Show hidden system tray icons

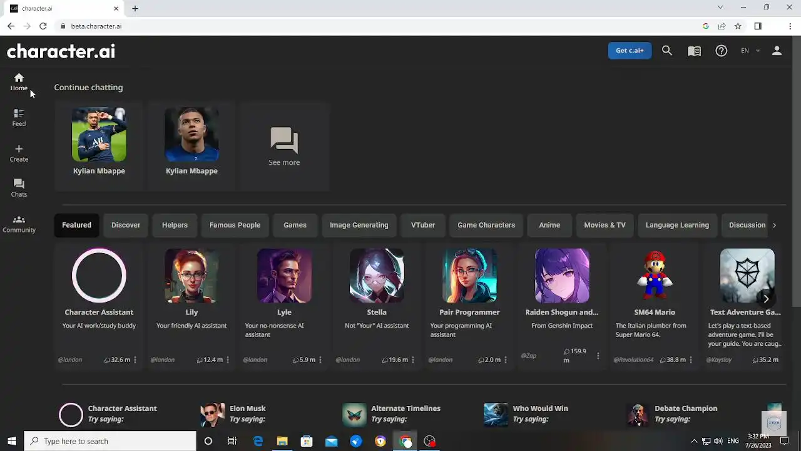coord(693,441)
